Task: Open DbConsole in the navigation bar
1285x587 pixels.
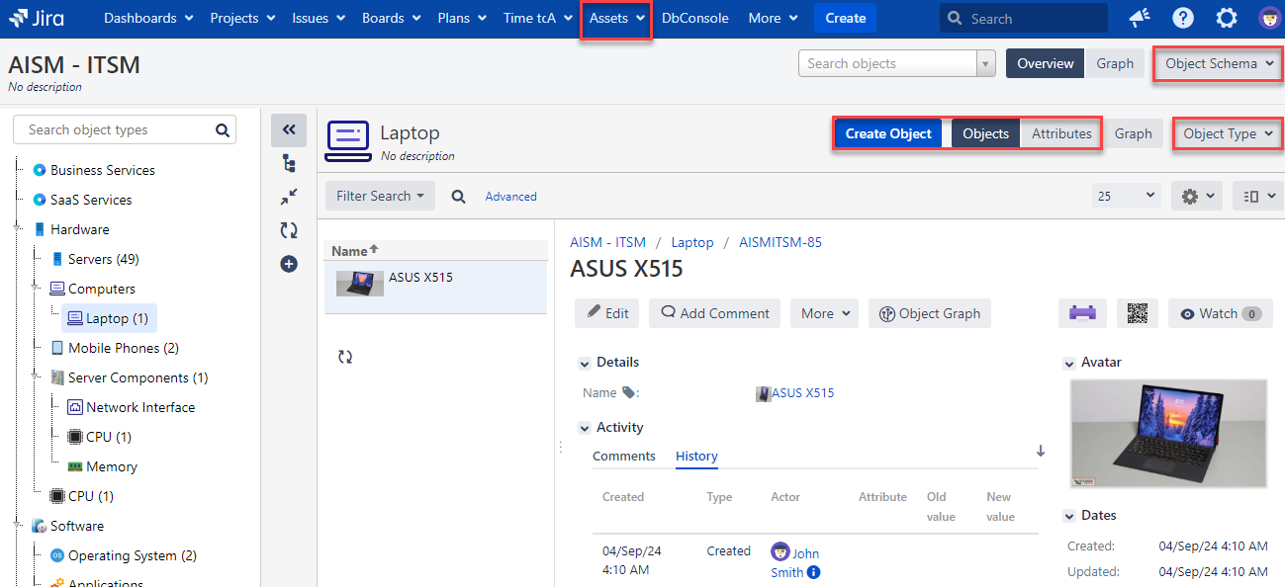Action: (x=695, y=18)
